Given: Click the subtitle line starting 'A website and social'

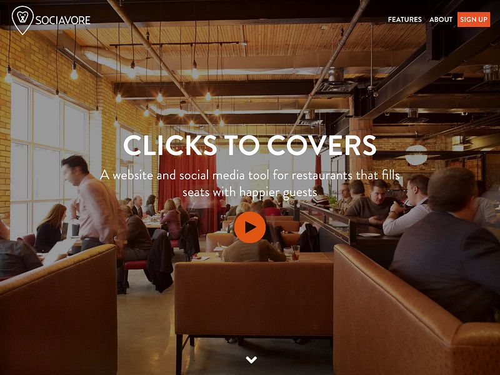Looking at the screenshot, I should 250,176.
